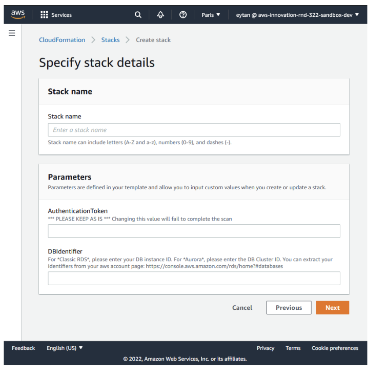Go back with the Previous button
The width and height of the screenshot is (371, 374).
pyautogui.click(x=289, y=308)
